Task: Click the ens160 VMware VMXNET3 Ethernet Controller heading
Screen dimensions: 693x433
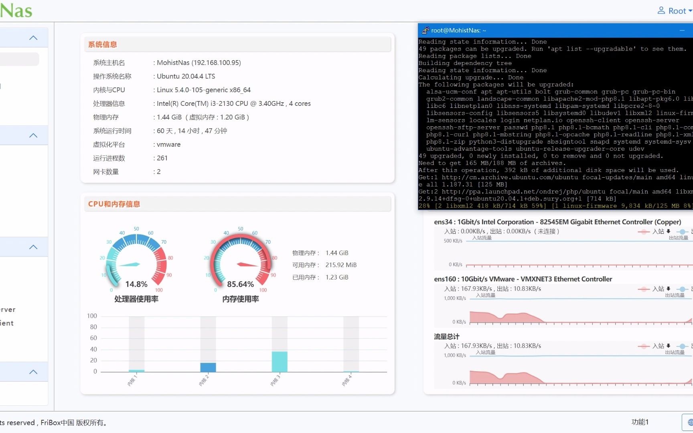Action: [x=523, y=279]
